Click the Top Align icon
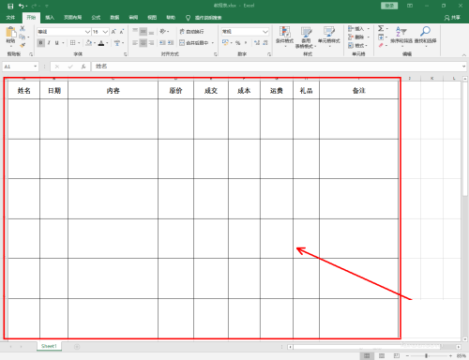This screenshot has height=360, width=469. [x=135, y=31]
